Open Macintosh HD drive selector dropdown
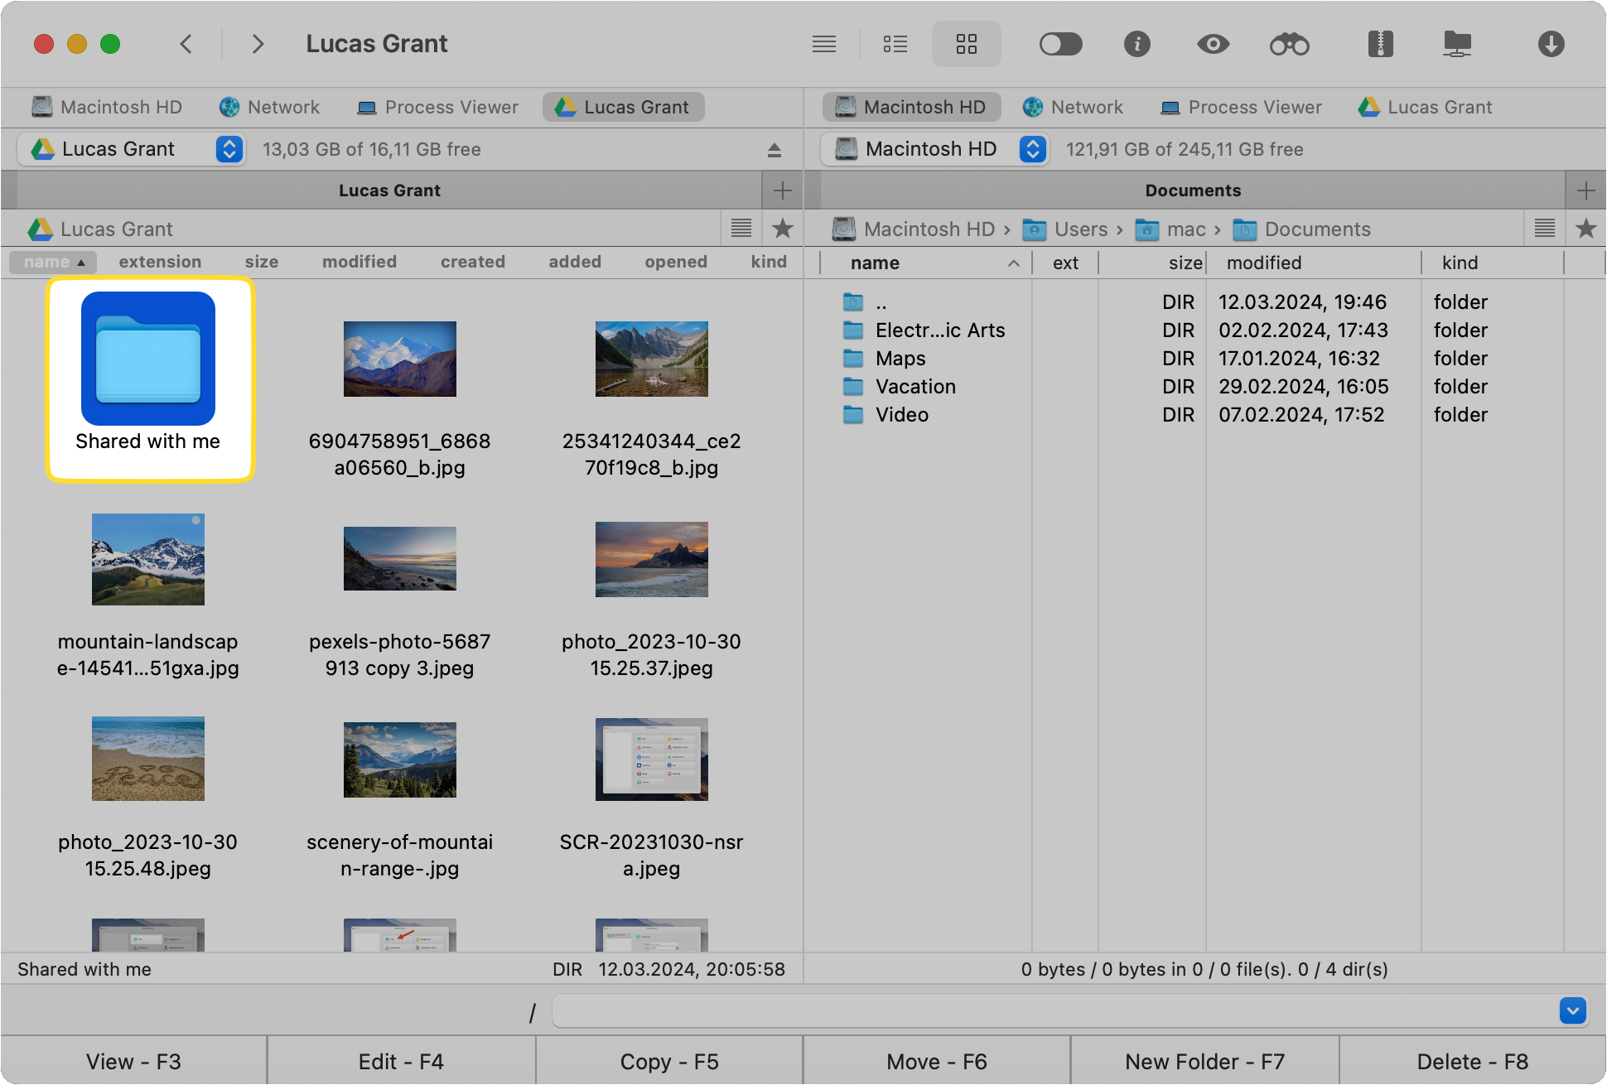 [x=934, y=149]
